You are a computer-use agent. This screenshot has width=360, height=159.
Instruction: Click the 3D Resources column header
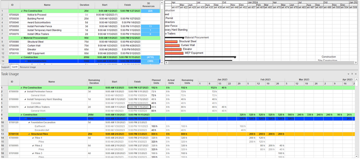coord(150,5)
